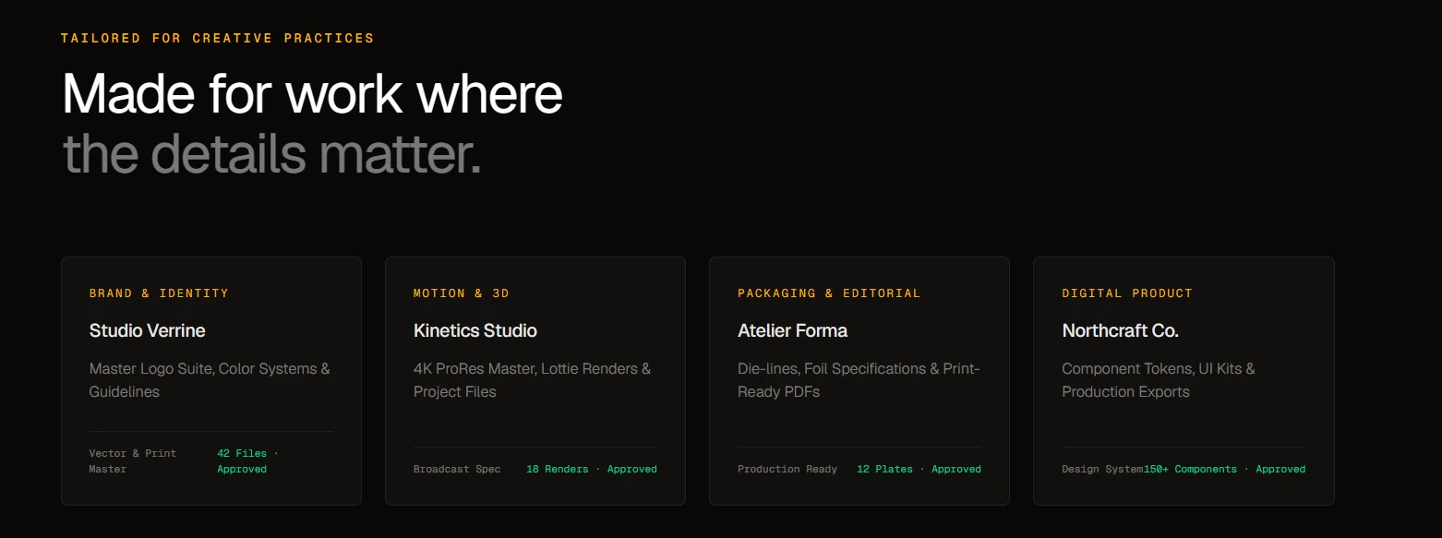Click the 18 Renders Approved status

[x=592, y=469]
